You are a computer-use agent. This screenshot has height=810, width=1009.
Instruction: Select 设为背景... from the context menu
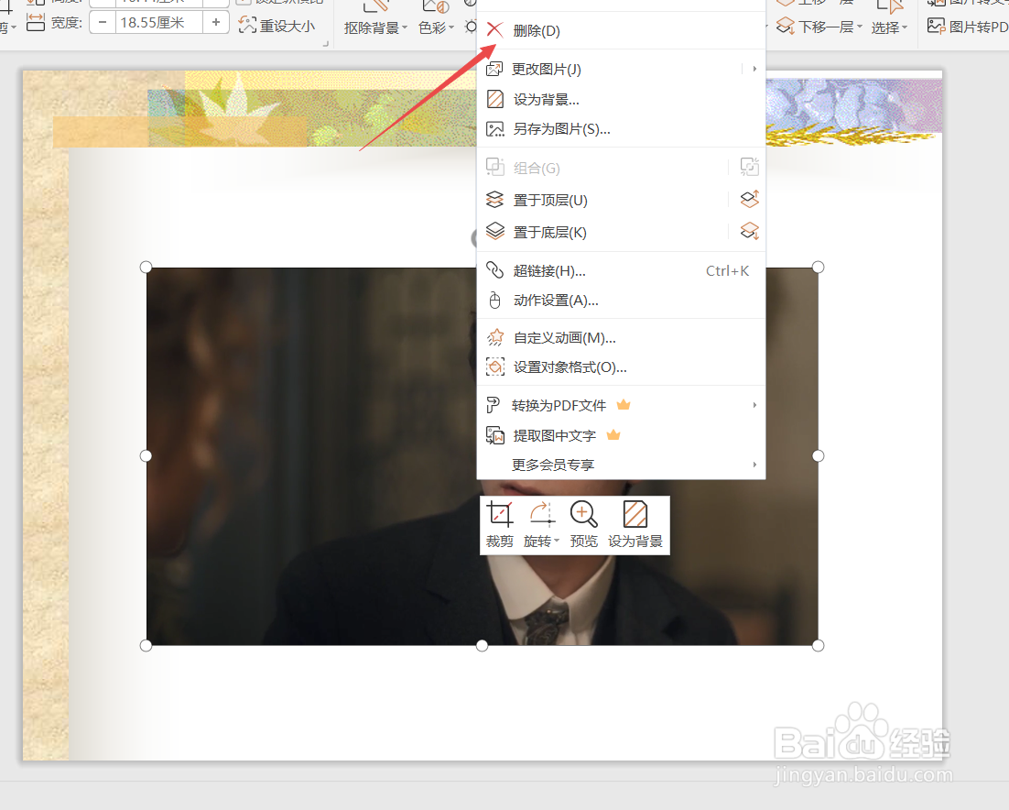[621, 99]
